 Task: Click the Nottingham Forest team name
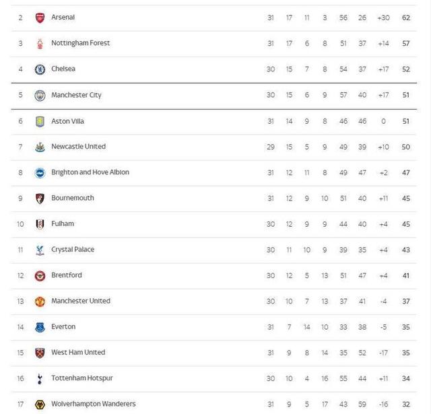pos(80,43)
